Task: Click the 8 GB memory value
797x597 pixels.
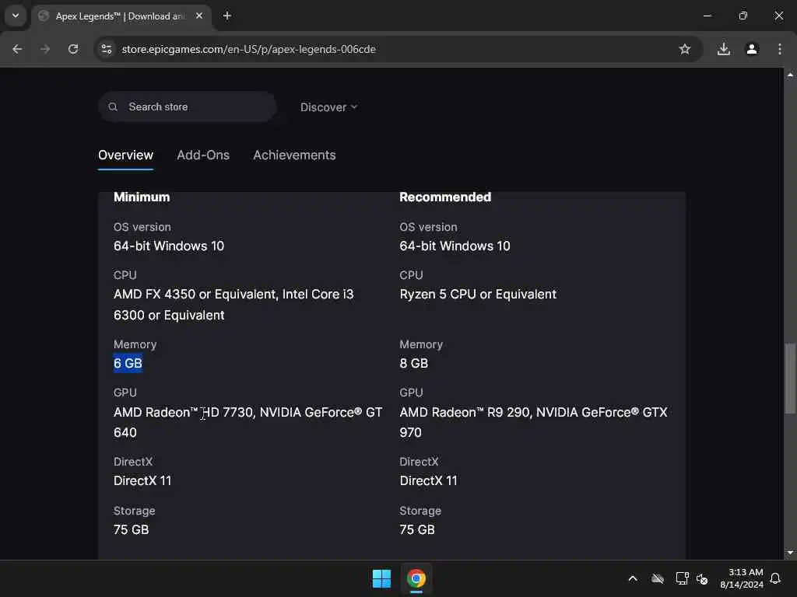Action: click(414, 364)
